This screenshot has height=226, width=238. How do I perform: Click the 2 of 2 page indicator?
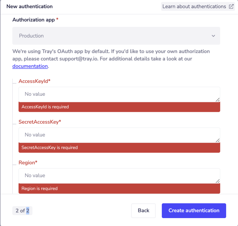pyautogui.click(x=22, y=210)
